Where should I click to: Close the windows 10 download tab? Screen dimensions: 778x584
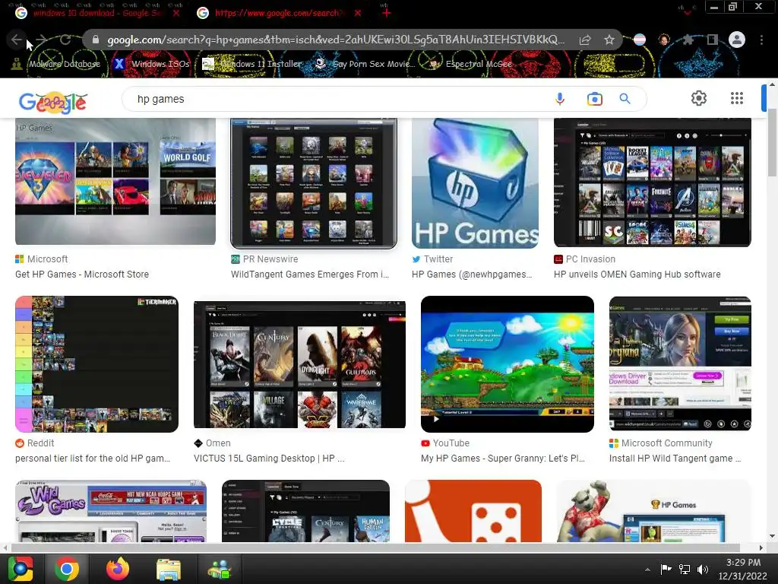pos(176,14)
